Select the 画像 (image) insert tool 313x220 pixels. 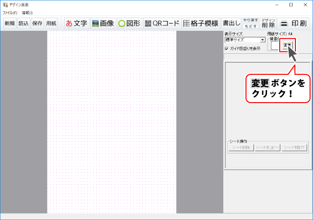[103, 23]
